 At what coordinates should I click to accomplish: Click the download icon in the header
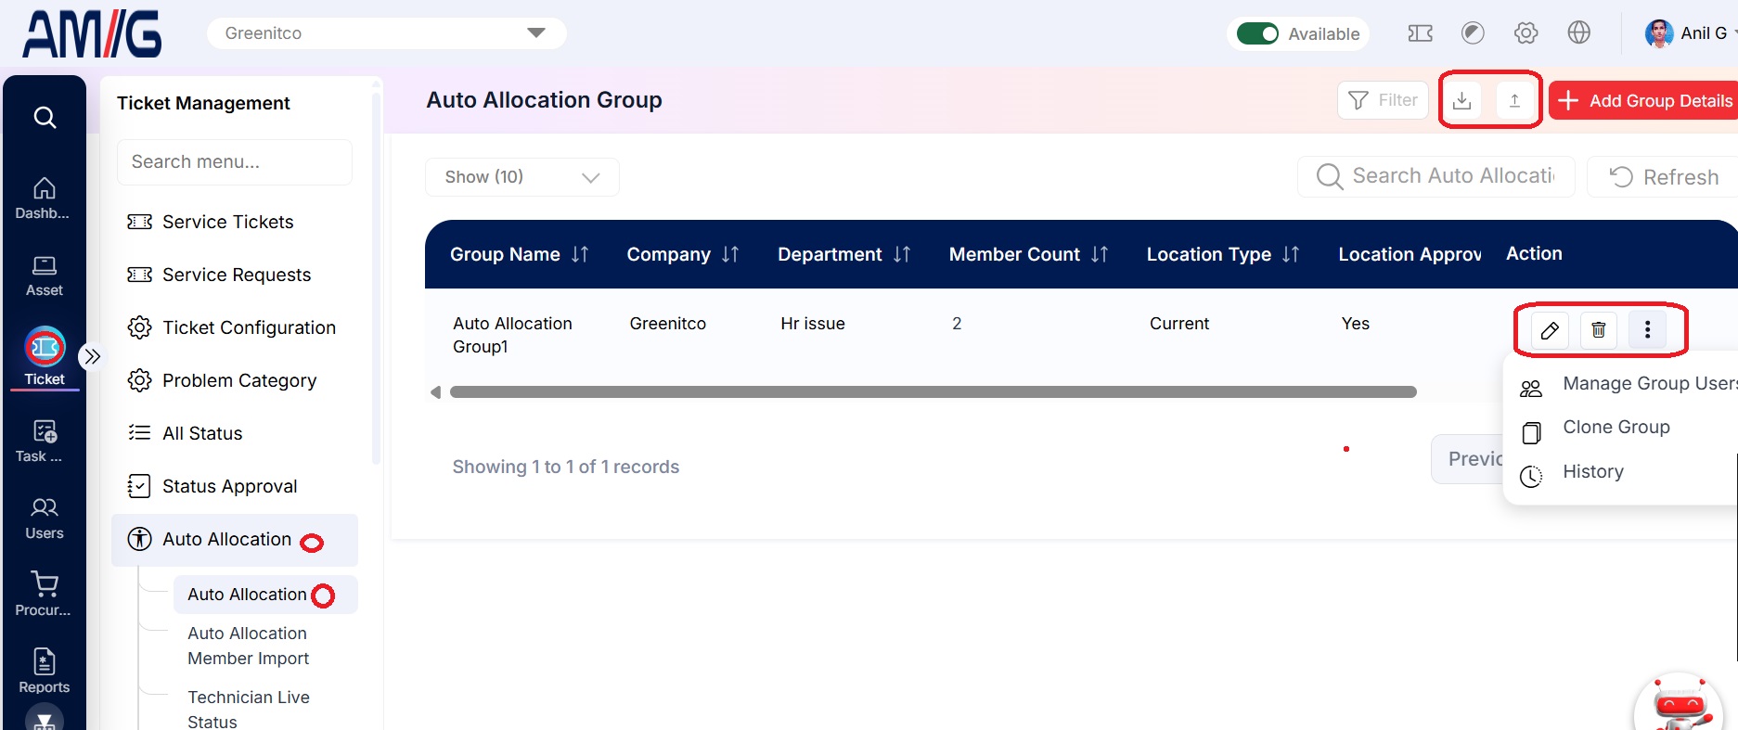point(1461,100)
